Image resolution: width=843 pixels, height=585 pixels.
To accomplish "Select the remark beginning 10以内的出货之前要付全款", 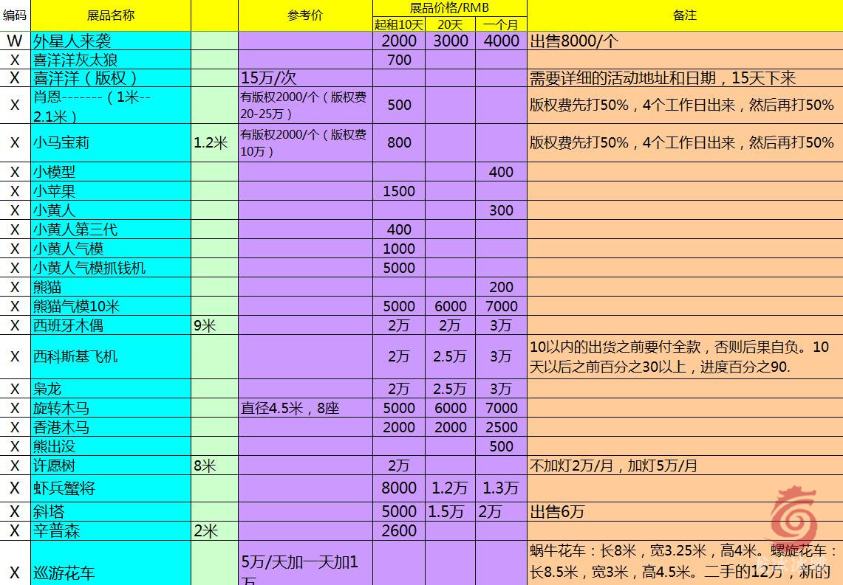I will 685,357.
